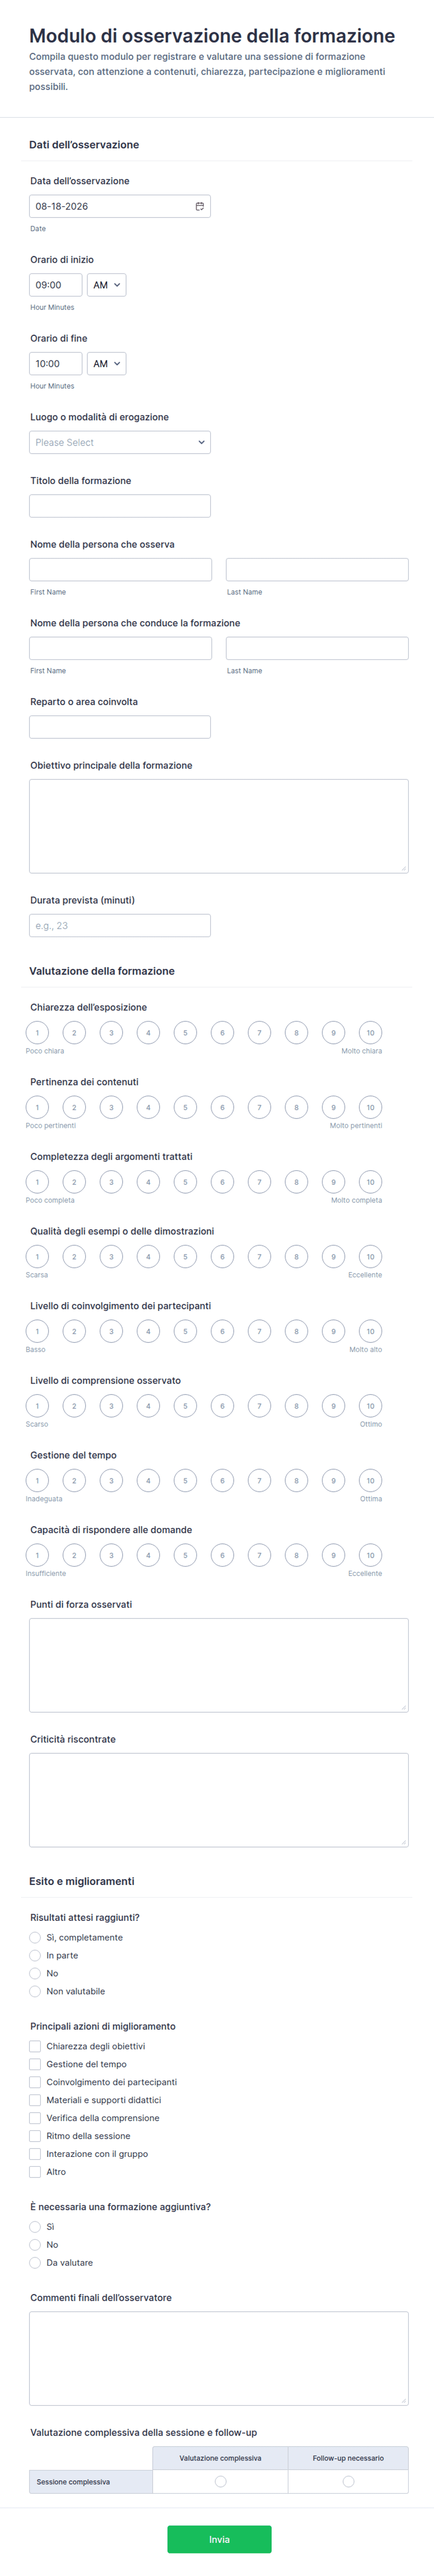The height and width of the screenshot is (2576, 434).
Task: Click the Orario di inizio hour field
Action: 56,285
